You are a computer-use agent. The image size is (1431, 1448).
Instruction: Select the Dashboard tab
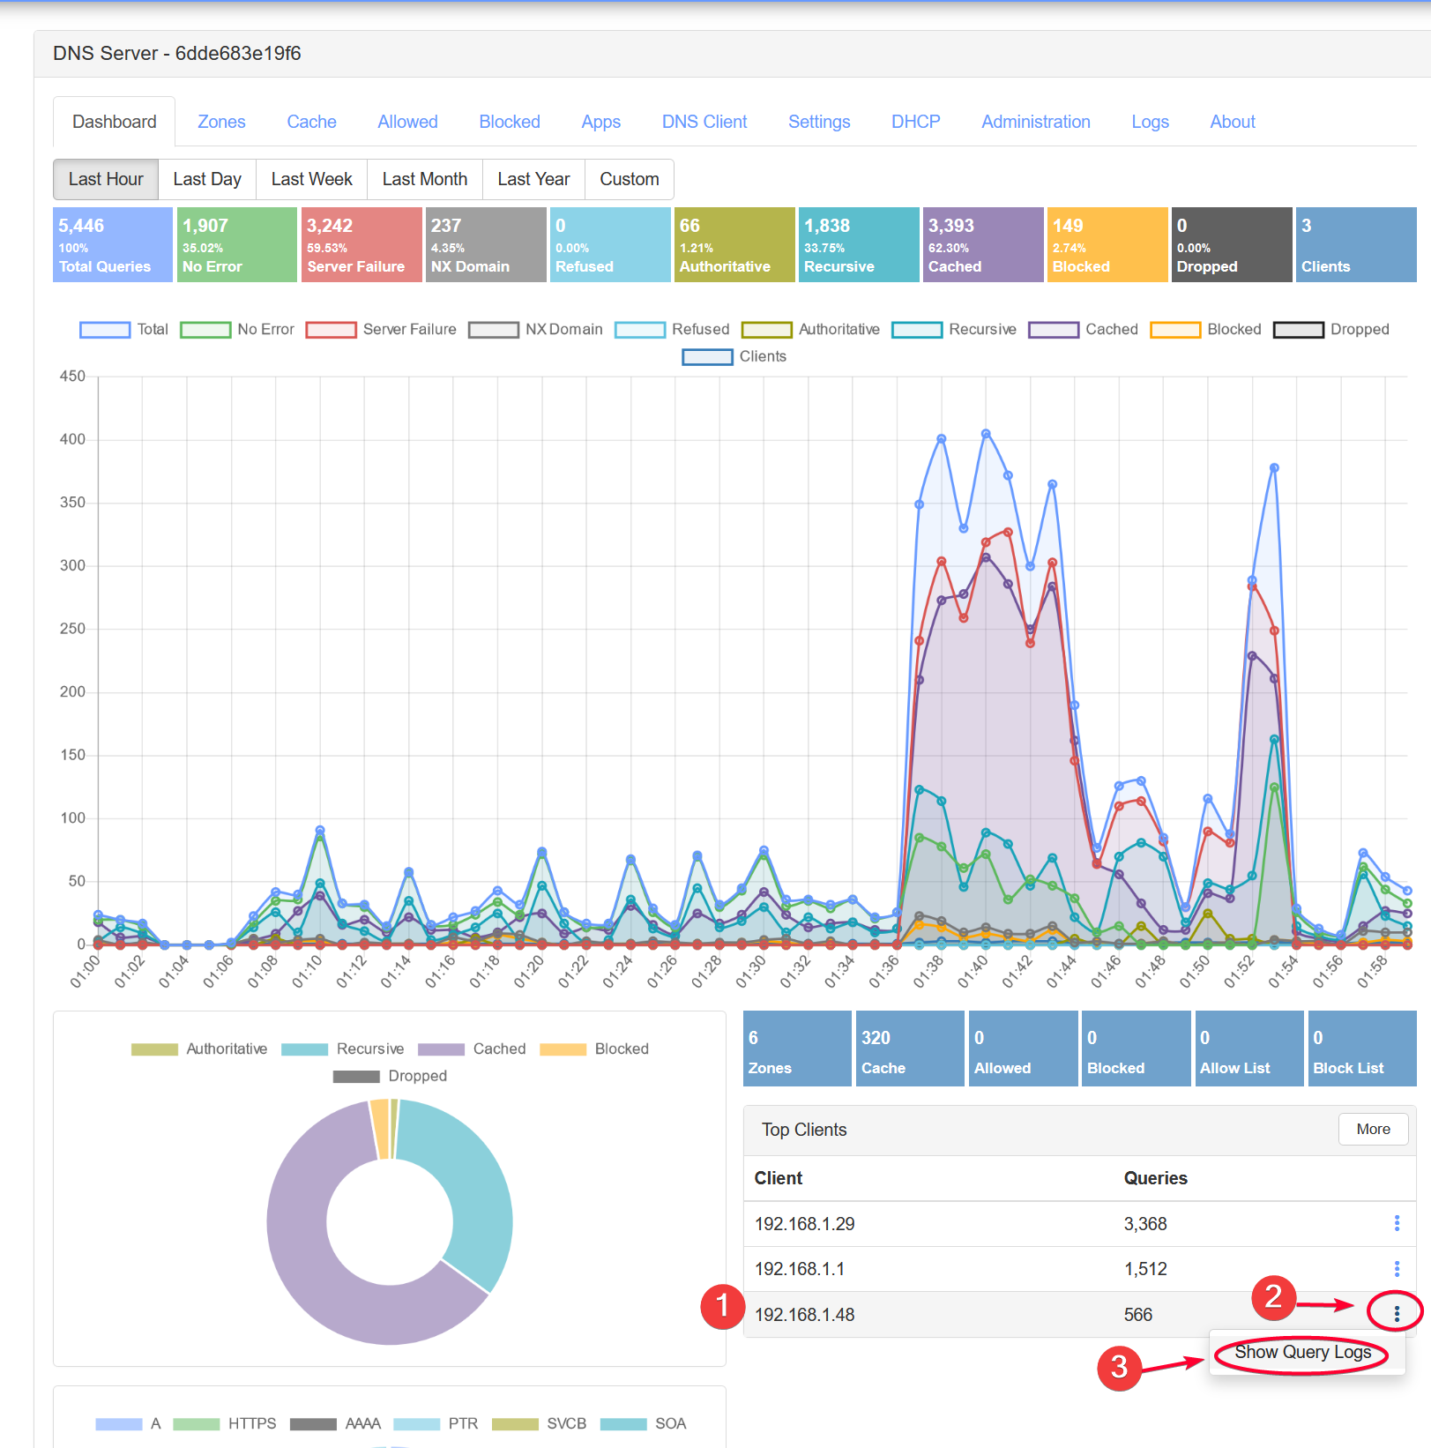click(x=115, y=122)
